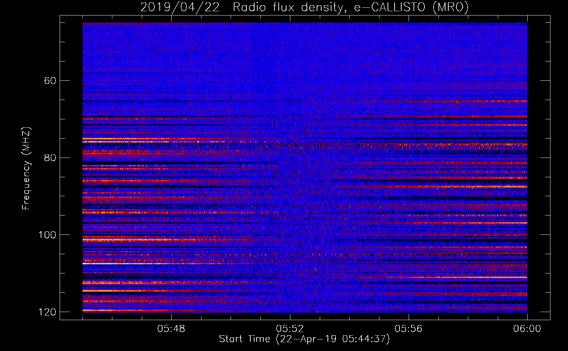Click the 120 frequency tick label
Image resolution: width=568 pixels, height=351 pixels.
click(47, 312)
